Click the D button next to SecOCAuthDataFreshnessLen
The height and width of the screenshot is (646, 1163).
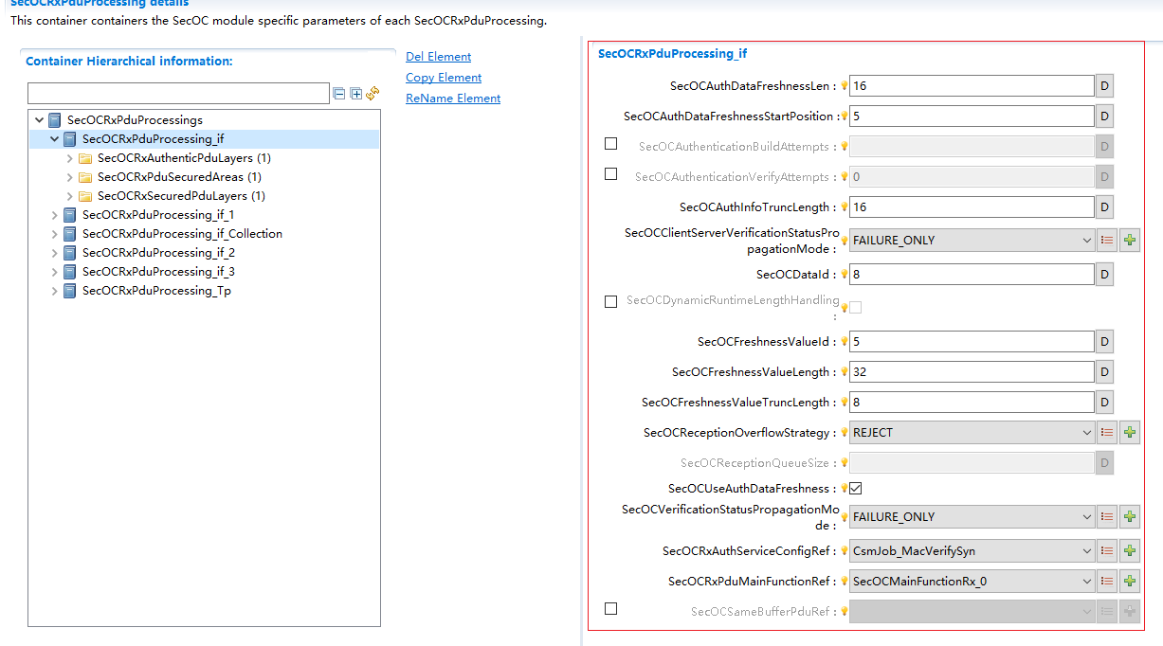[1103, 85]
